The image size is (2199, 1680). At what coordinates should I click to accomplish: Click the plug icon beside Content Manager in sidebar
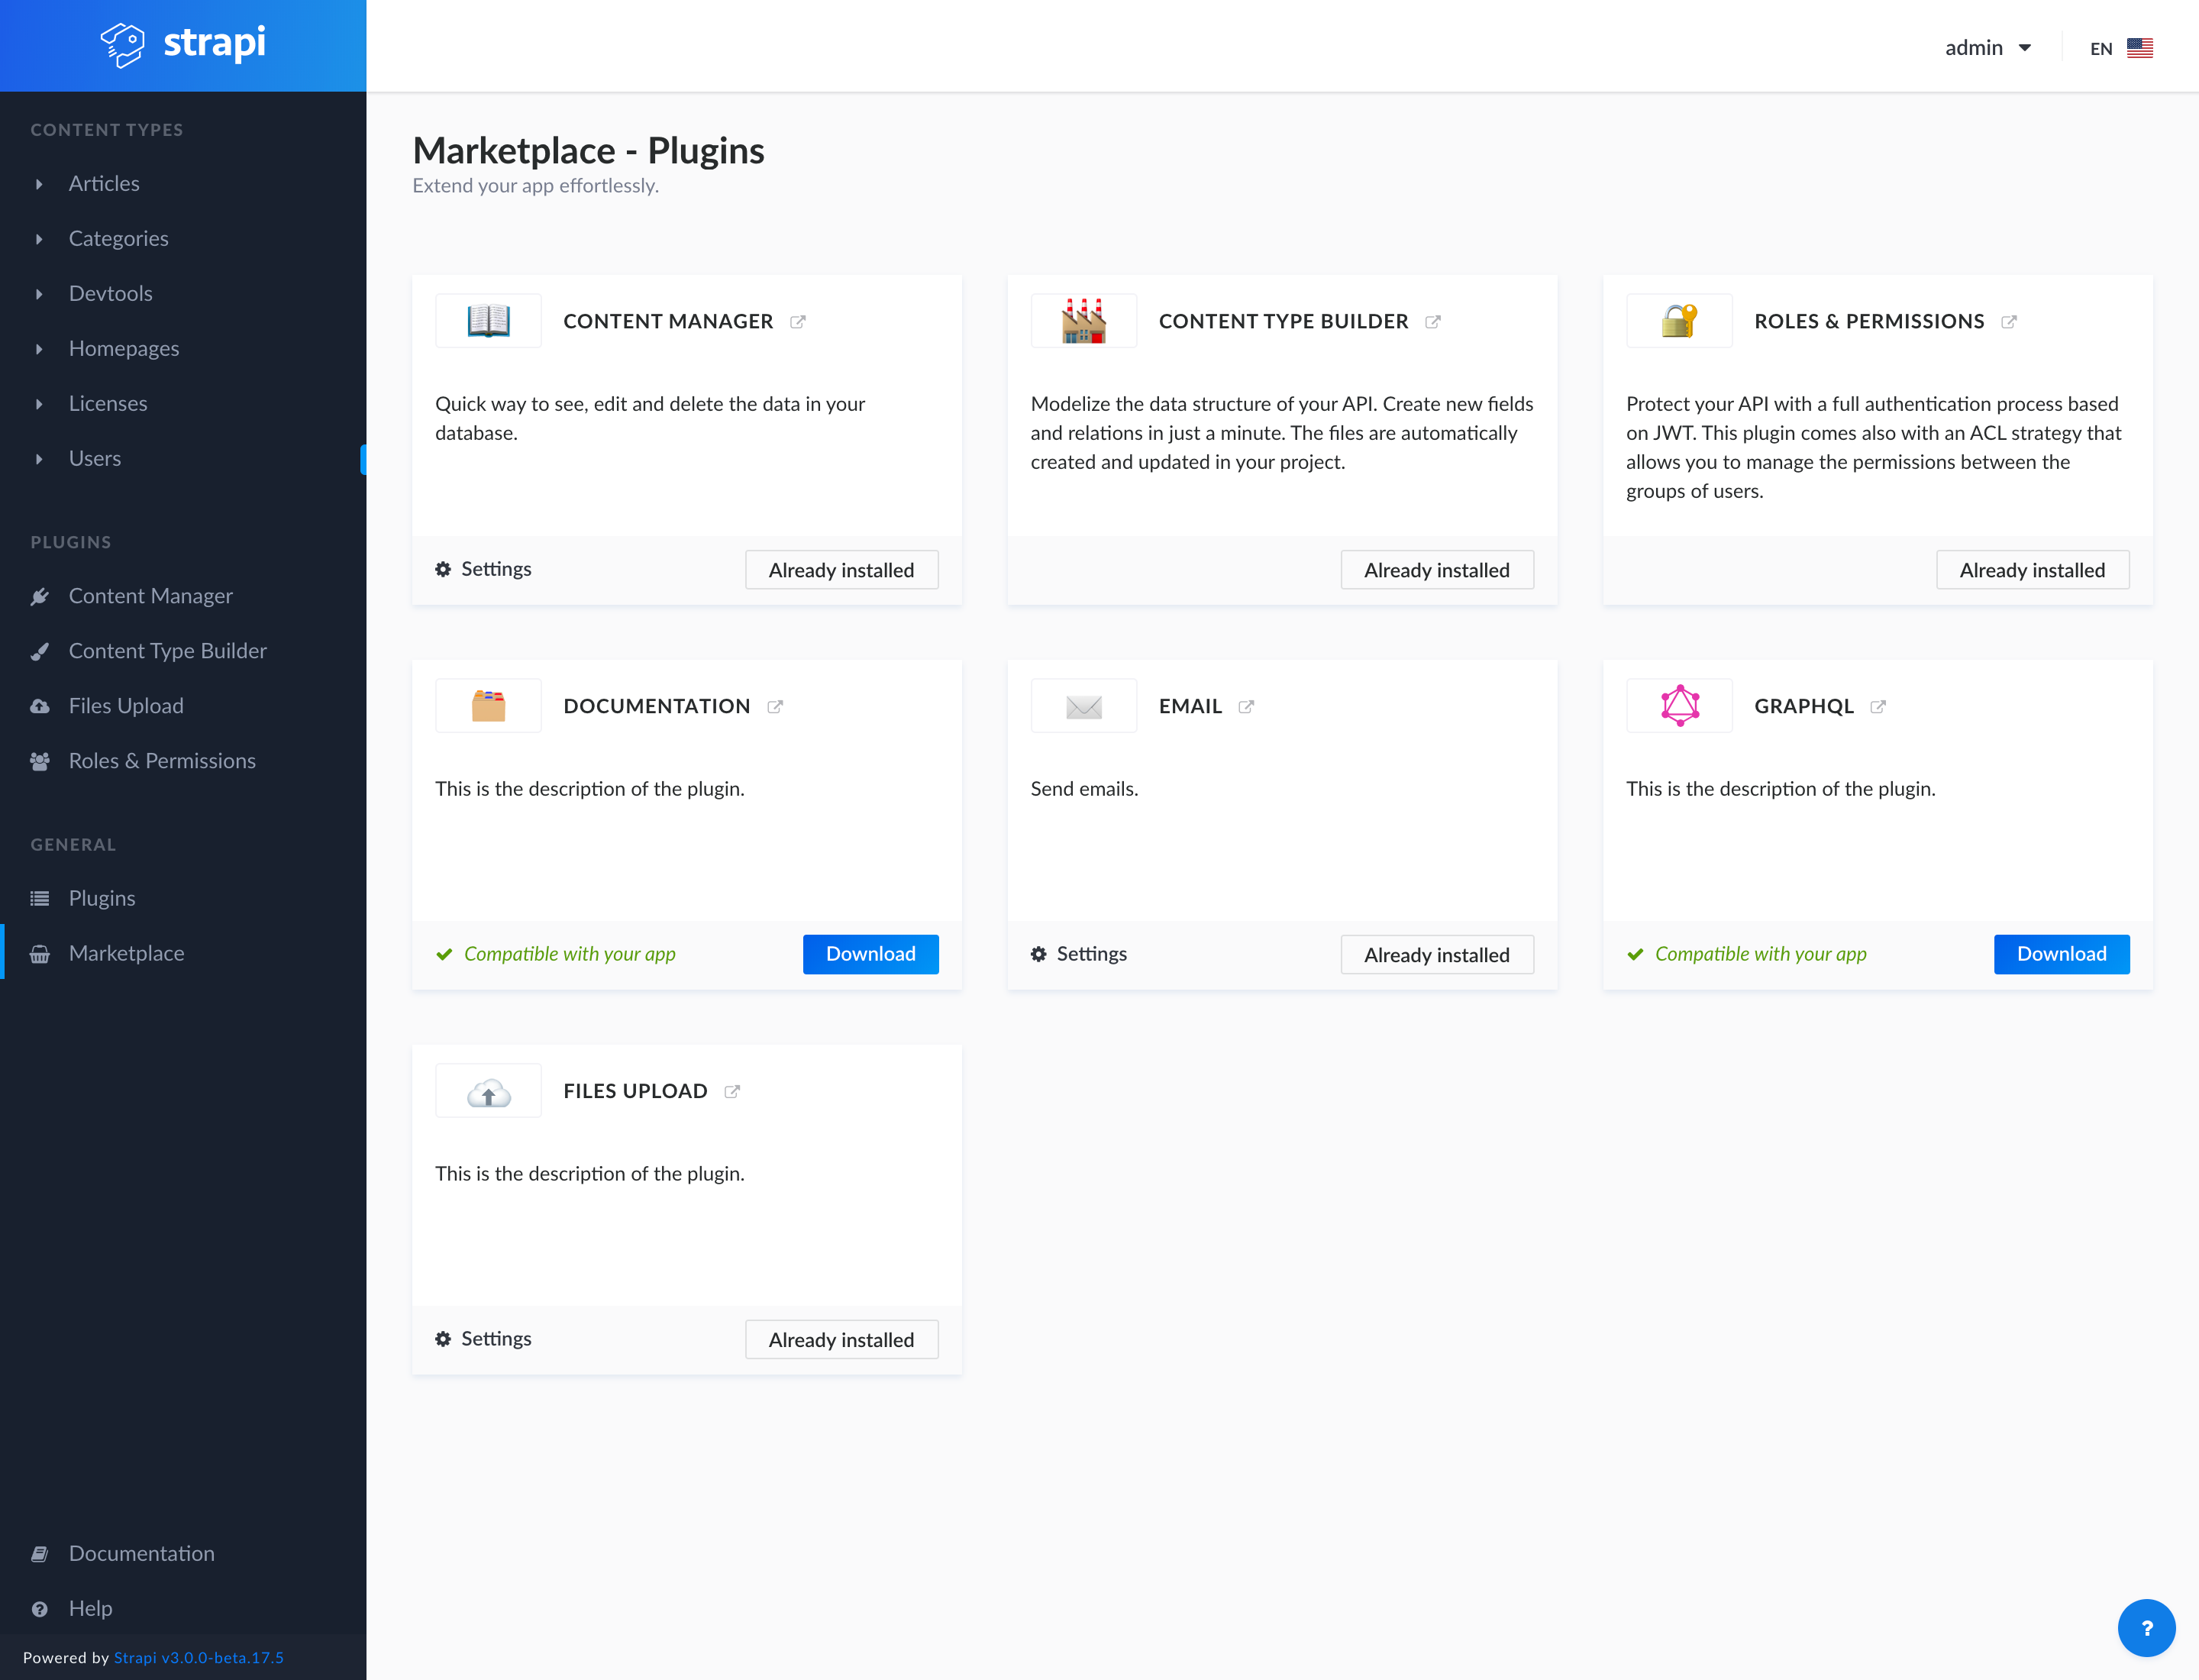click(40, 597)
